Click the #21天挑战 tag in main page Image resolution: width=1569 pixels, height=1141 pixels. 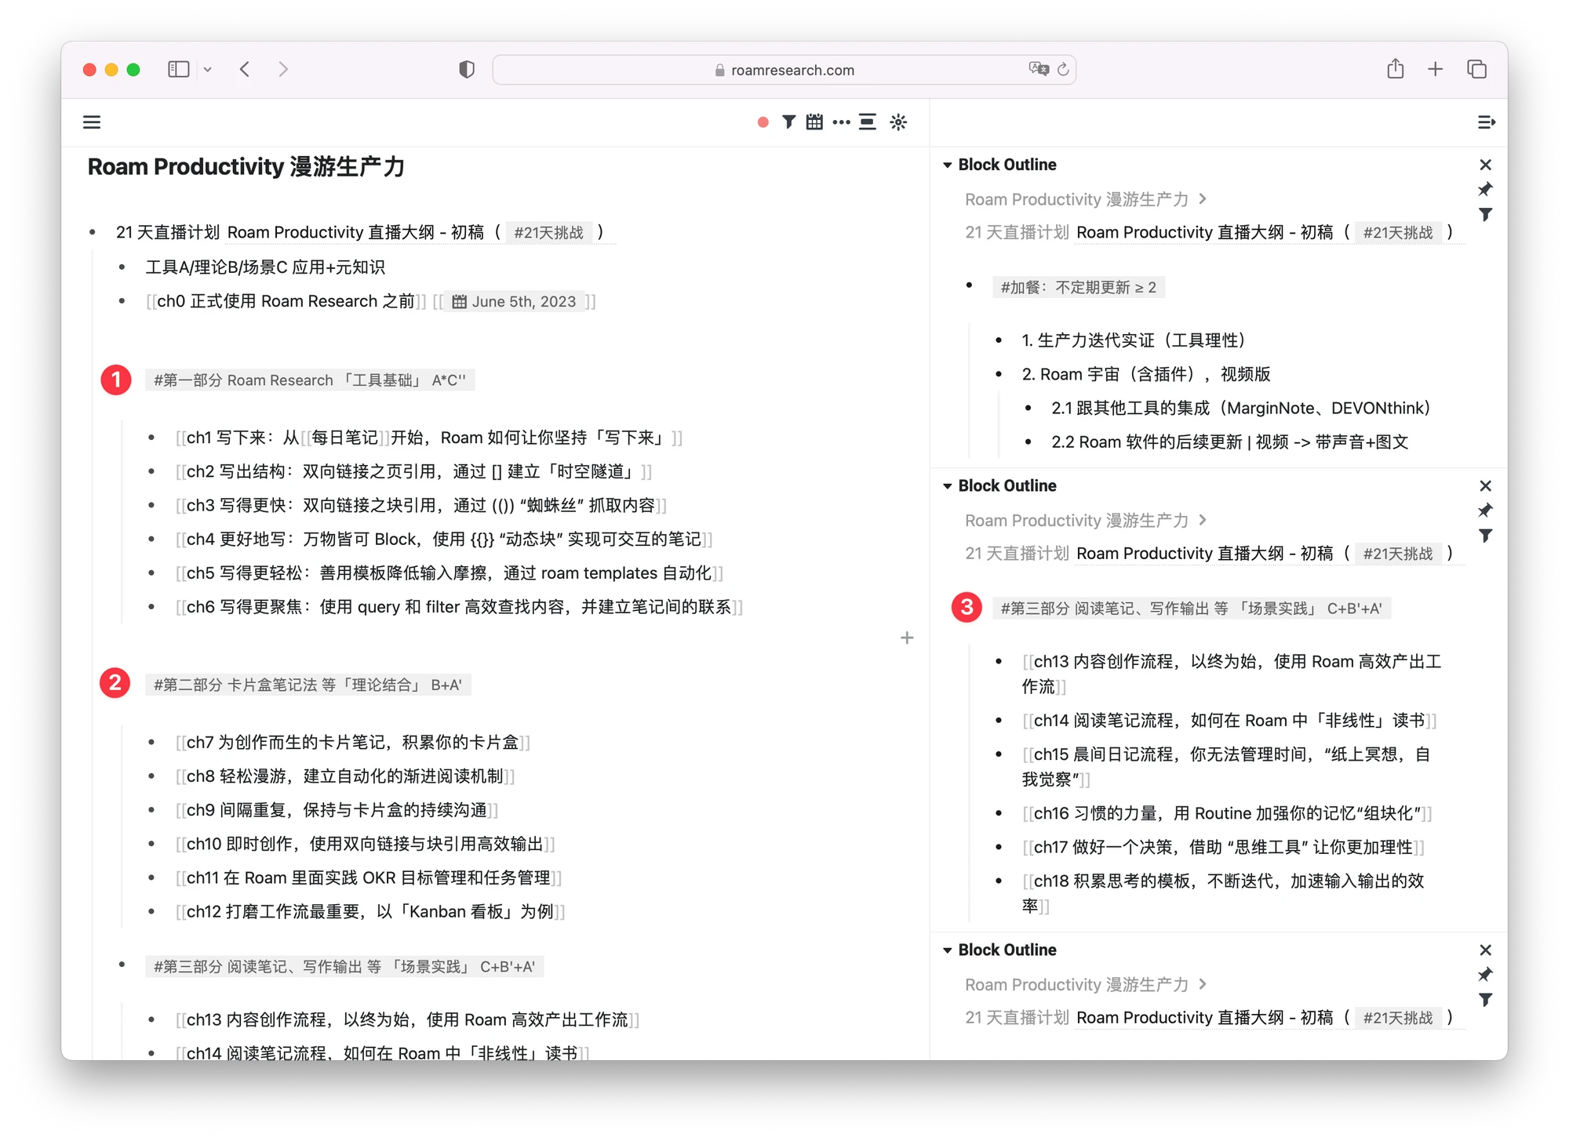pos(548,233)
